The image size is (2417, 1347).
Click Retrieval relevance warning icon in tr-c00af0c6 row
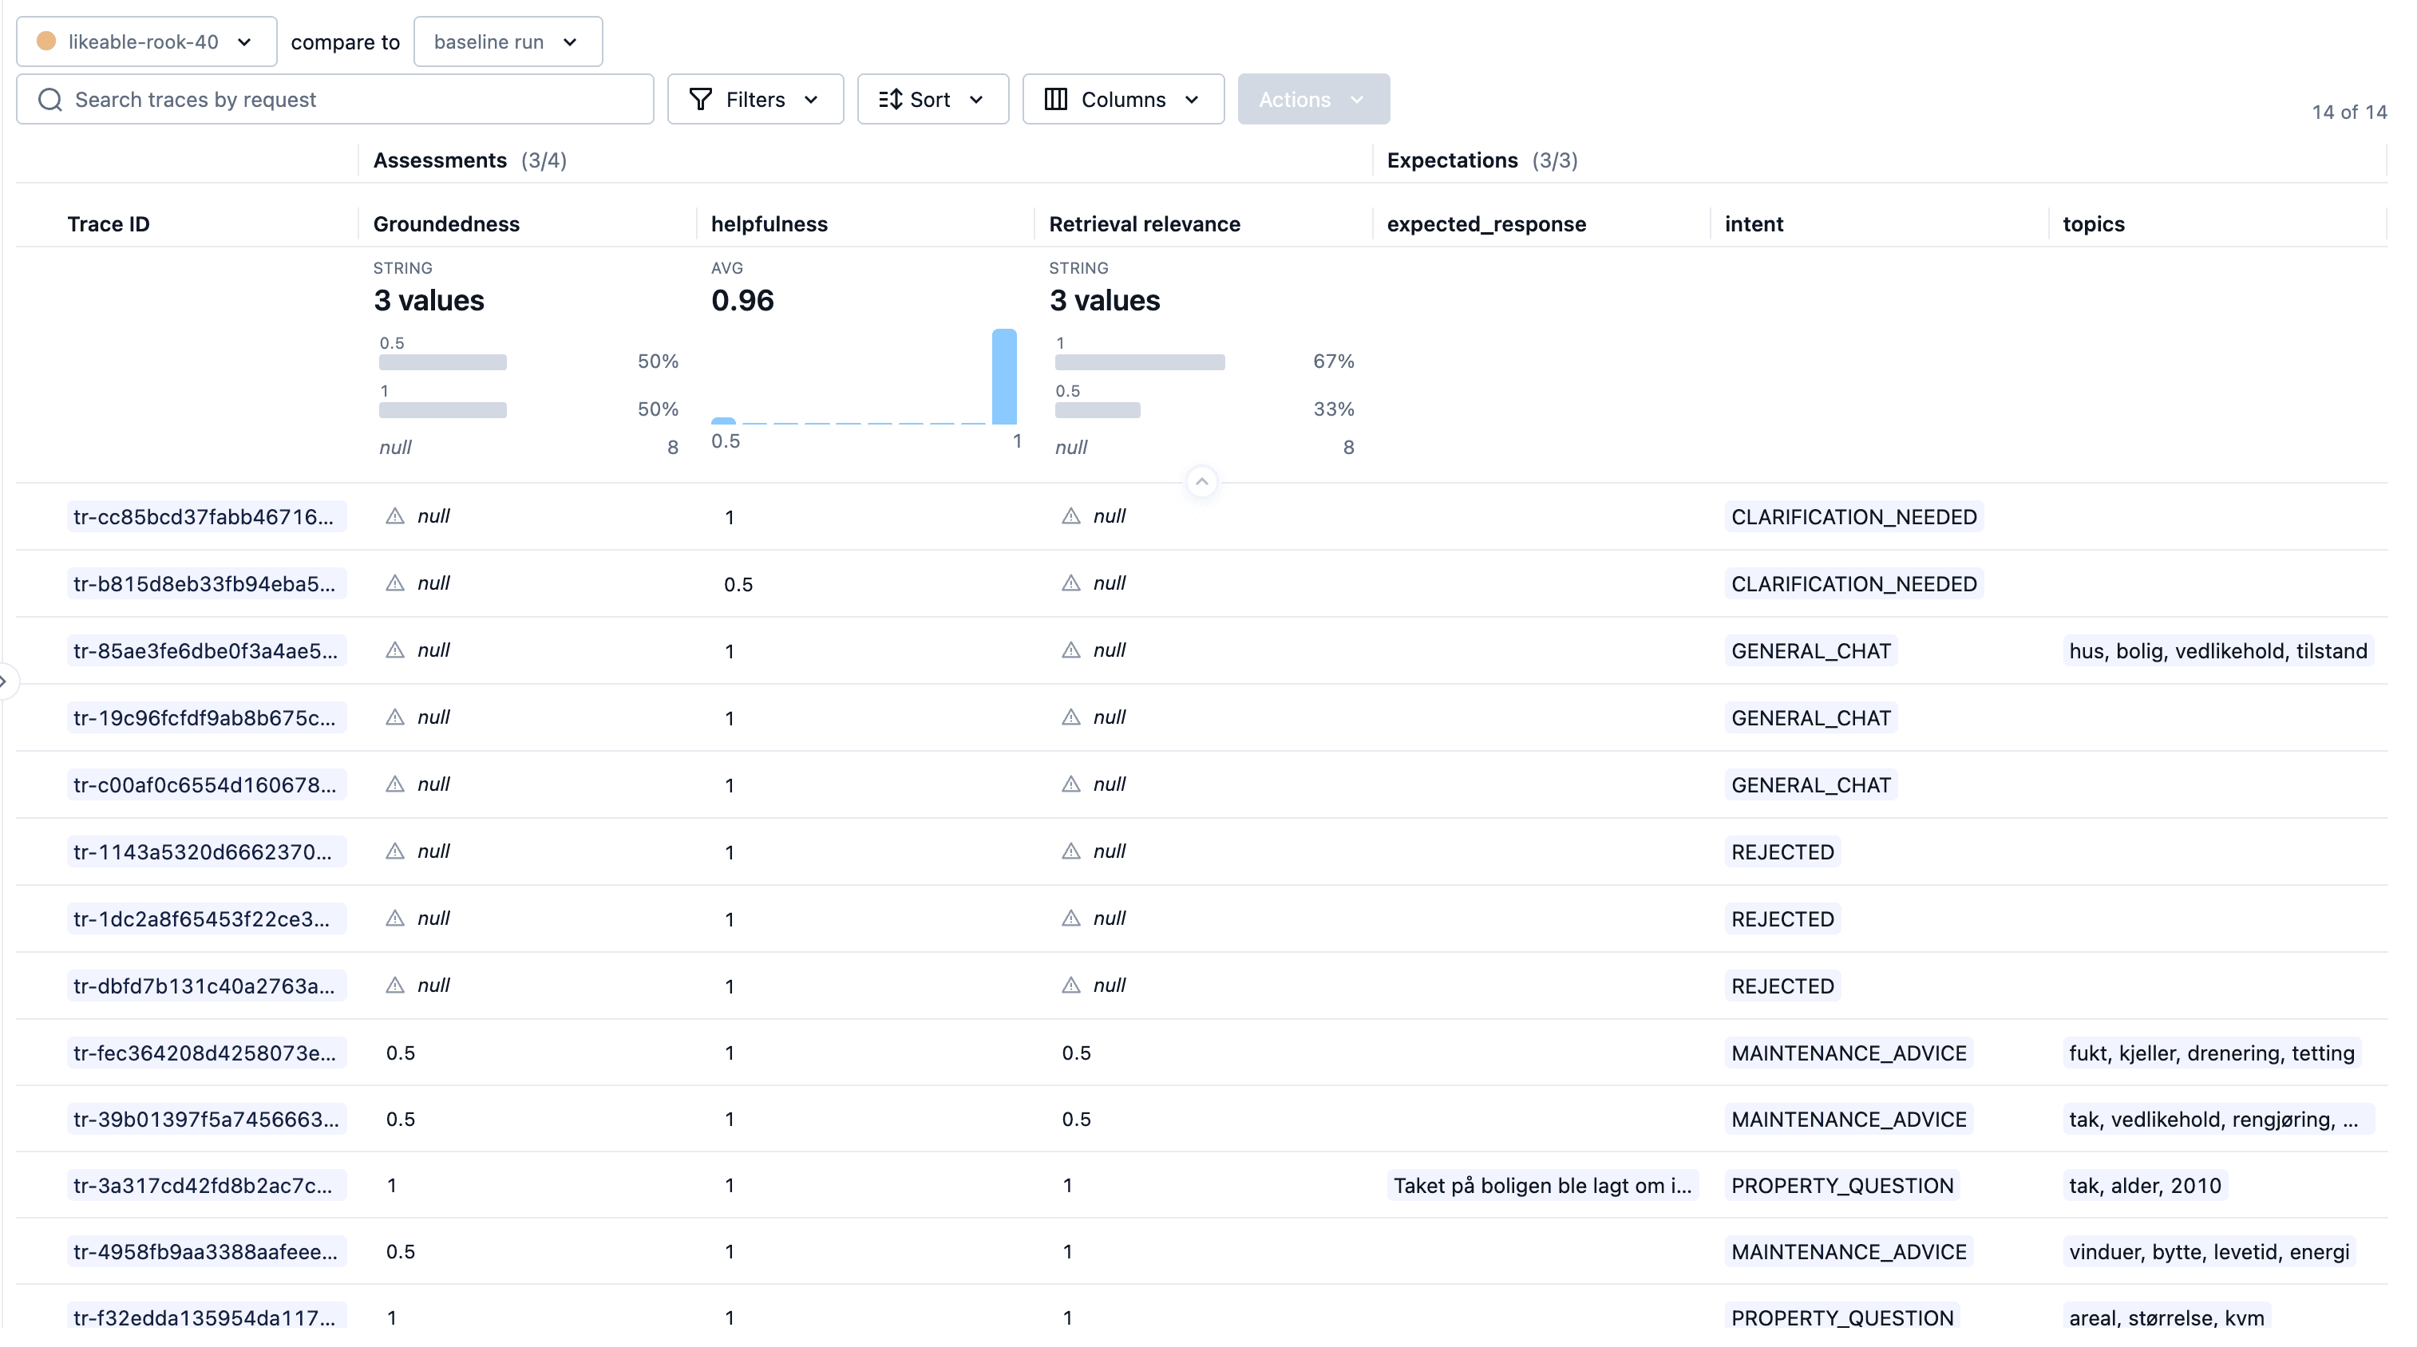coord(1070,784)
